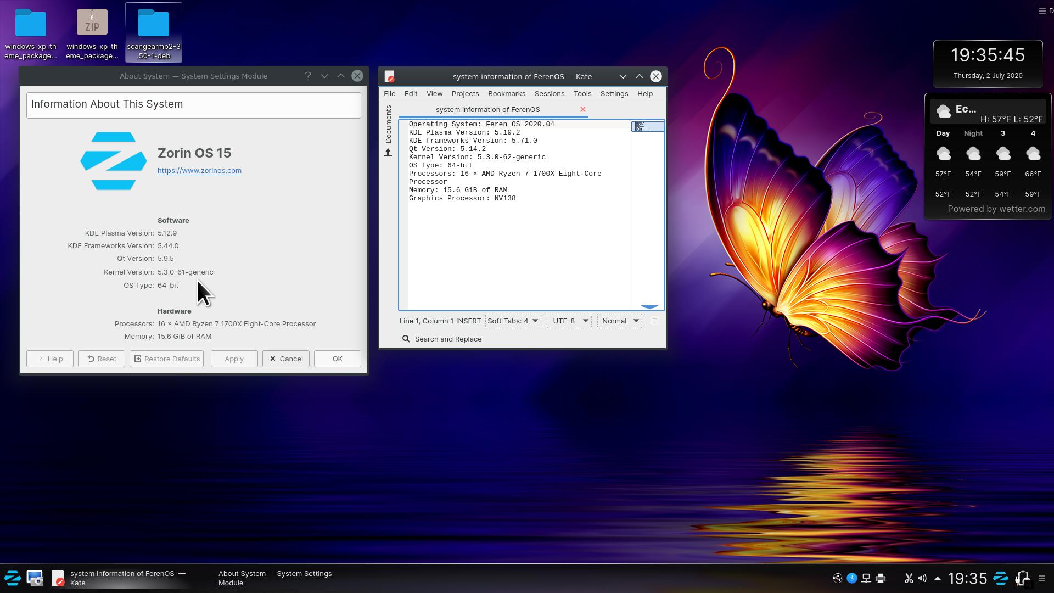Click the Downloads panel icon in Kate sidebar
Screen dimensions: 1054x593
388,152
